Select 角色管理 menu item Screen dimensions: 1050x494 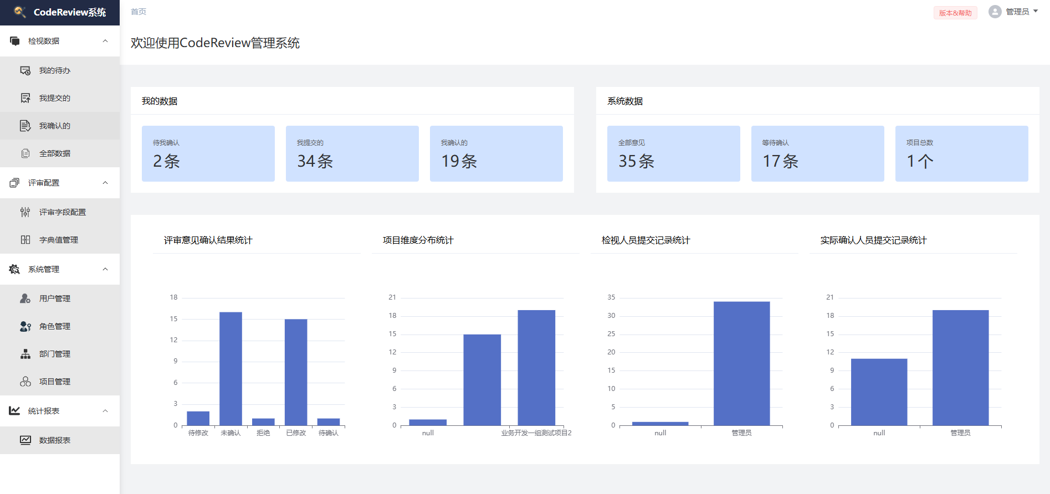coord(55,326)
